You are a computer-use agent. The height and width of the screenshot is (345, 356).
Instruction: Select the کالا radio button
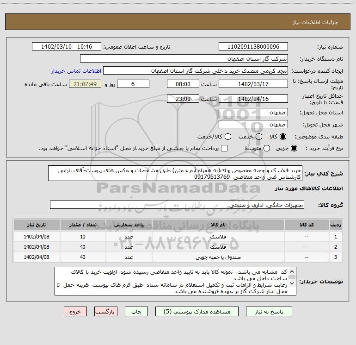pos(283,137)
